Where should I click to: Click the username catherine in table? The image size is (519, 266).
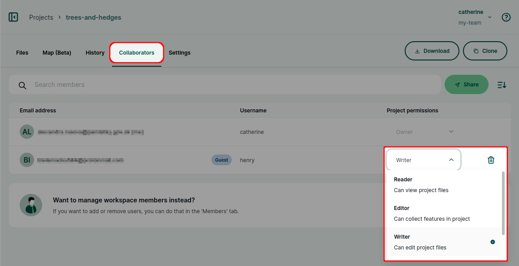pos(252,132)
